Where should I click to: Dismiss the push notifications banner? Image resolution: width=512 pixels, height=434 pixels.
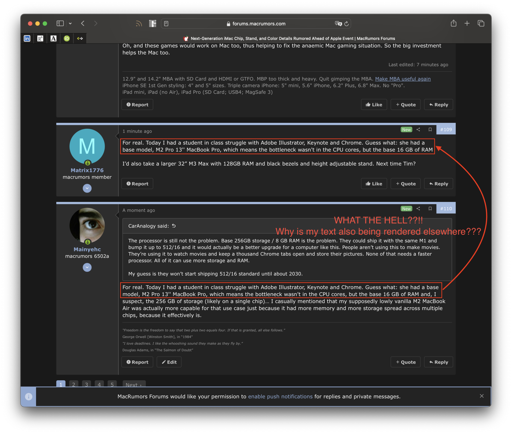point(482,396)
